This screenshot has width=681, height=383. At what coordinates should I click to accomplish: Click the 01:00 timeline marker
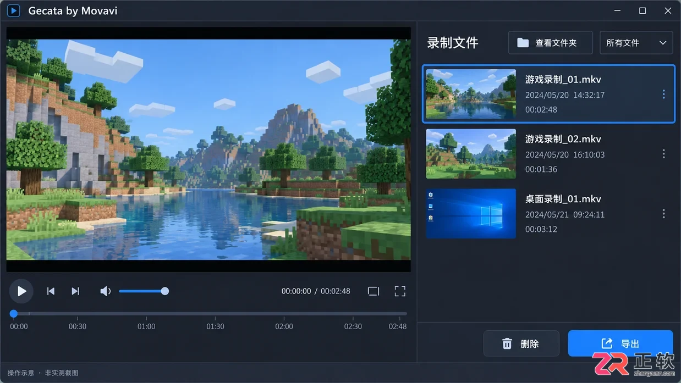(x=146, y=326)
